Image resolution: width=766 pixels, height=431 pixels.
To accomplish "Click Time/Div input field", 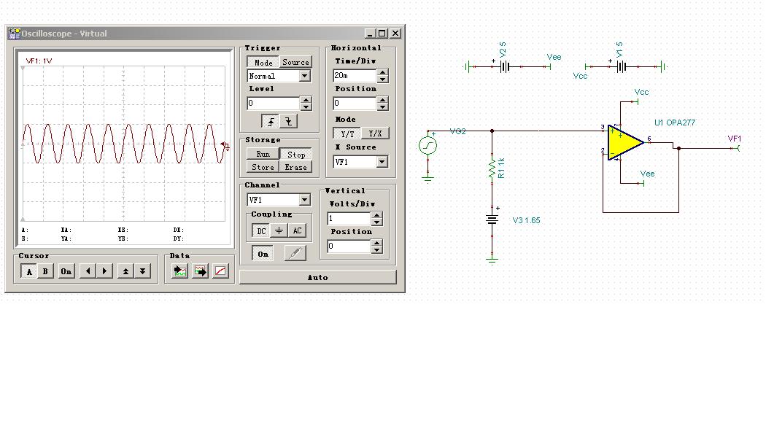I will (355, 76).
